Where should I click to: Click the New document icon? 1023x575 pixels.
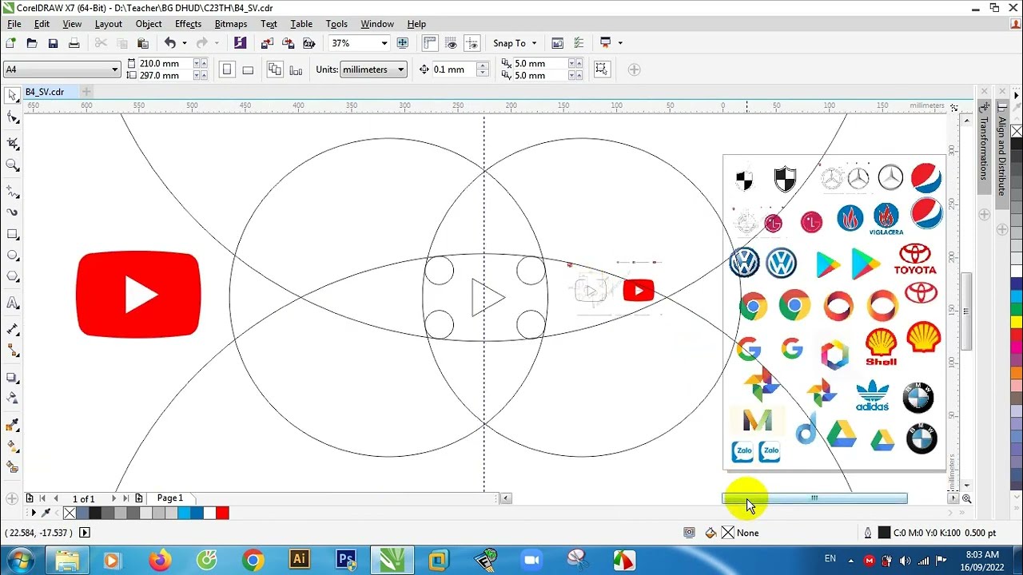tap(11, 43)
